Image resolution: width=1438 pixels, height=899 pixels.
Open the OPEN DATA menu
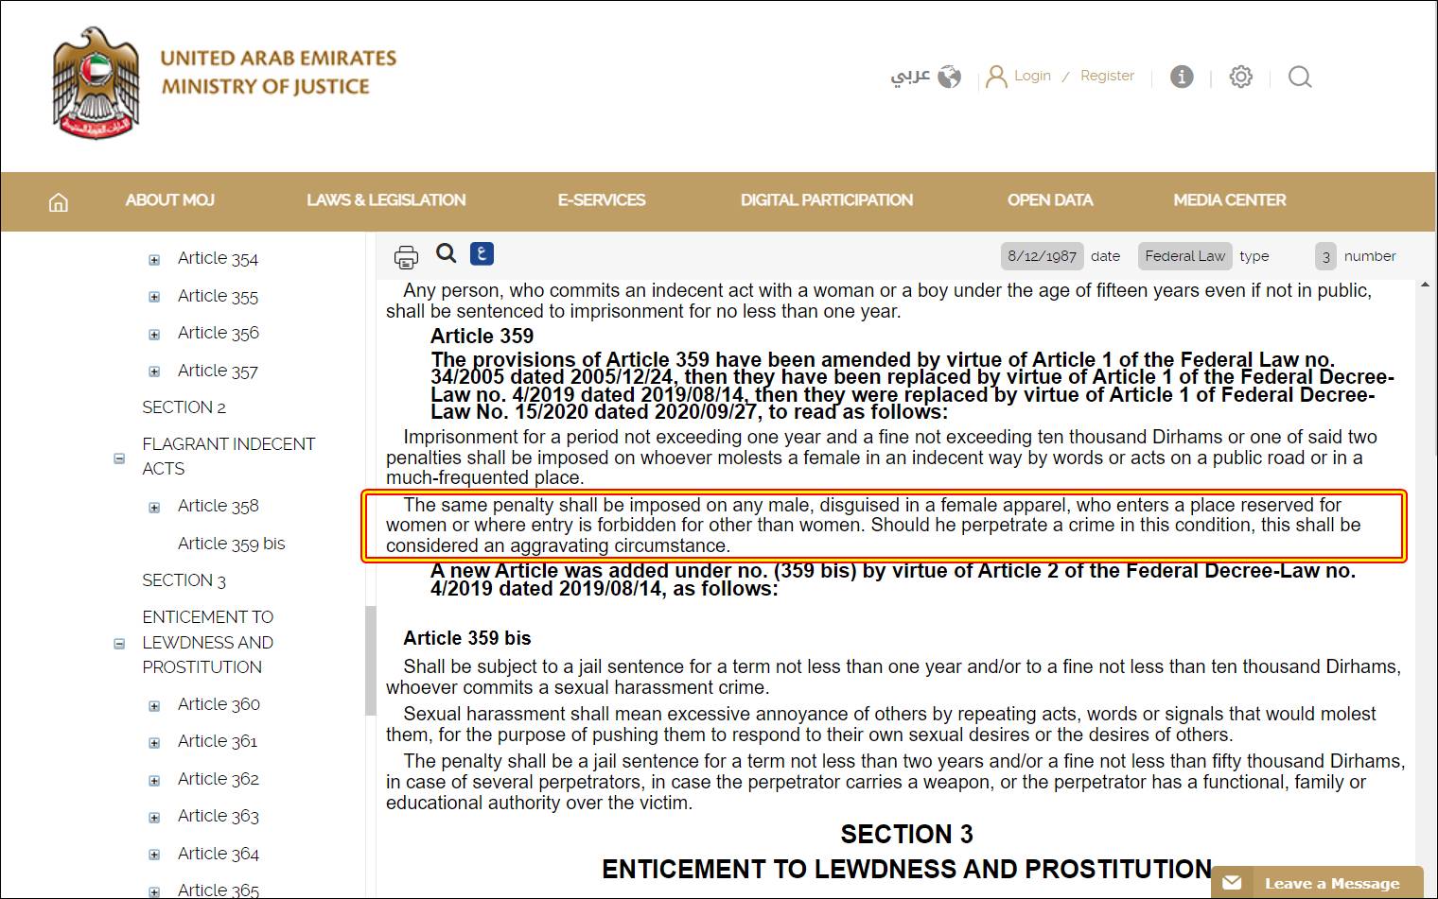(x=1050, y=200)
